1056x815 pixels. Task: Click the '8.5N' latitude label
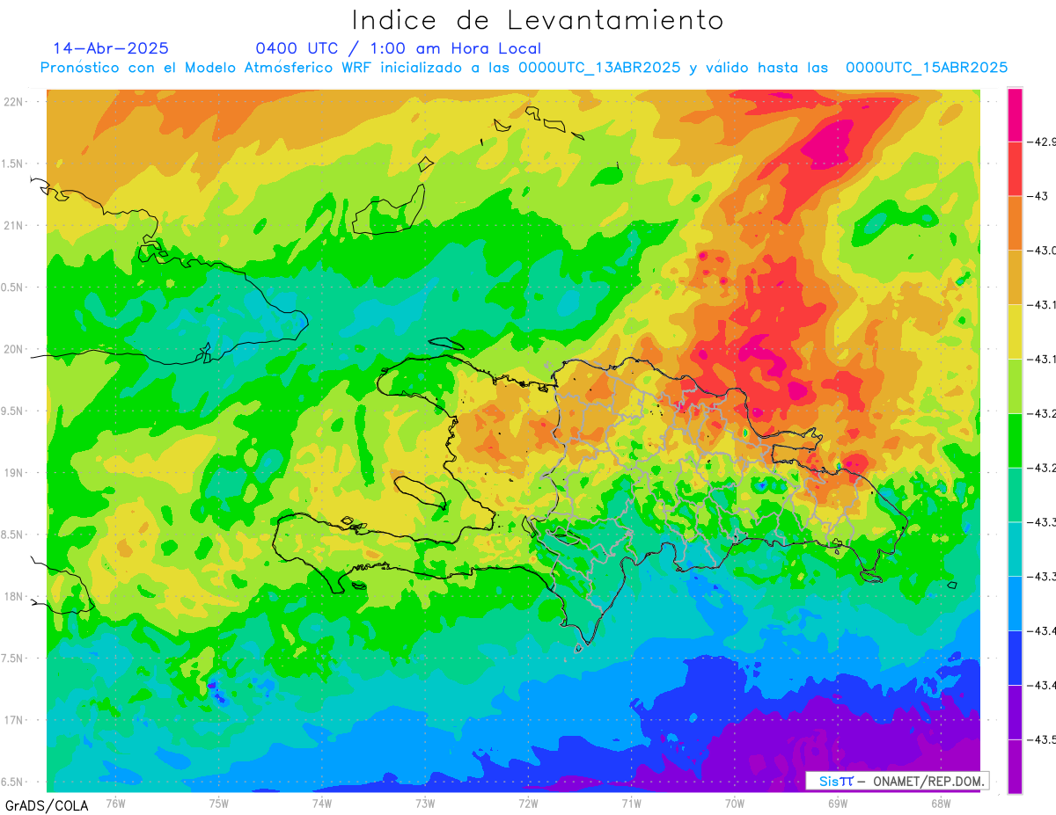click(x=13, y=535)
